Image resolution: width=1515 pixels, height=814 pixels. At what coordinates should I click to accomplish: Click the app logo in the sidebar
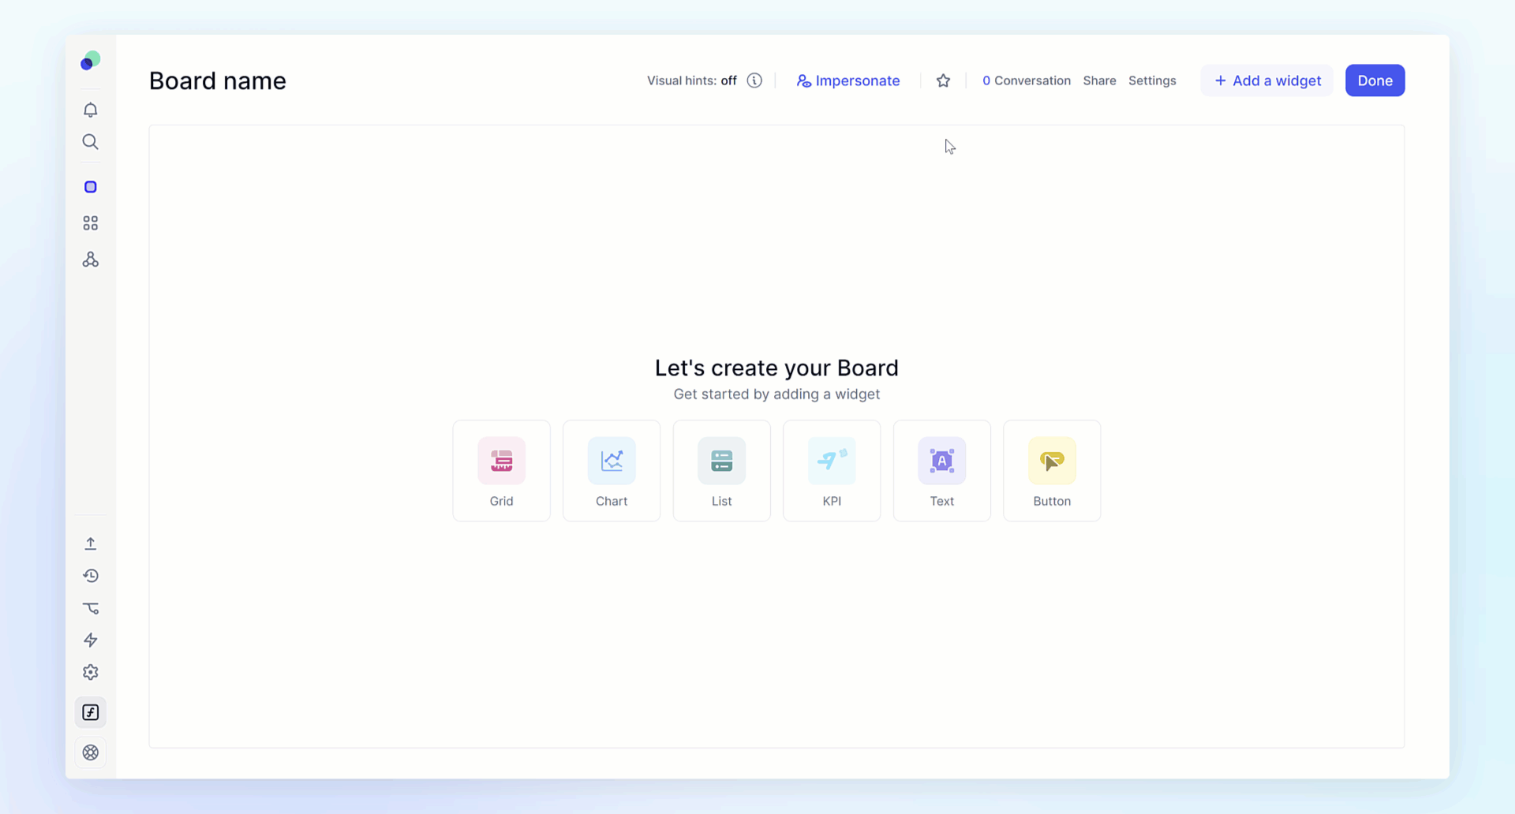(91, 61)
